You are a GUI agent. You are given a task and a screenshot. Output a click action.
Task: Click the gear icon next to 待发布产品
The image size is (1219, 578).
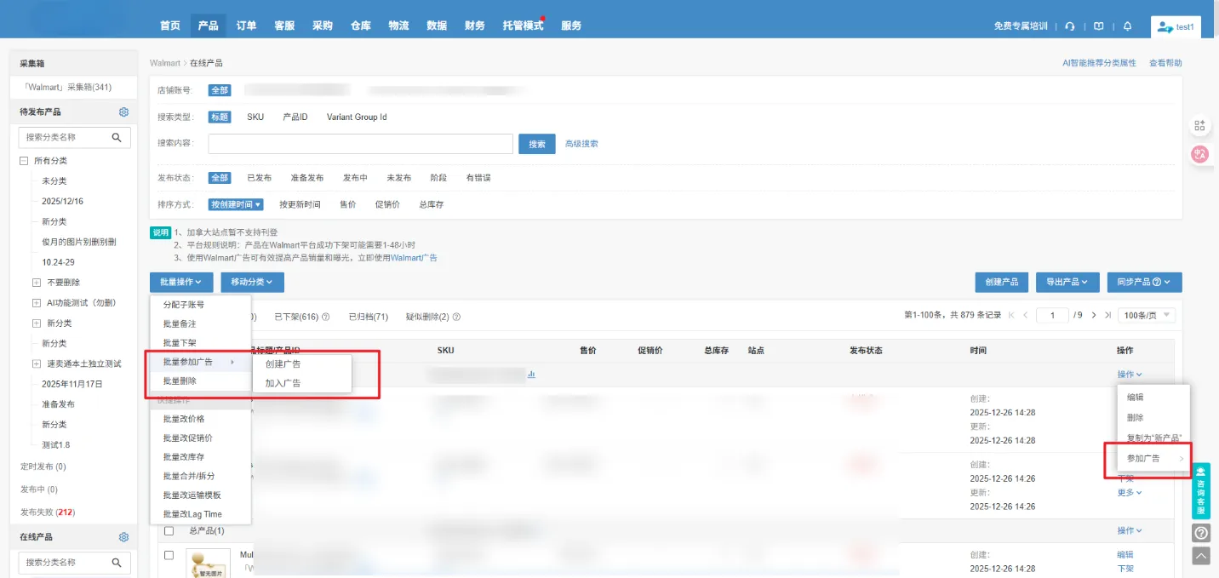click(x=123, y=112)
